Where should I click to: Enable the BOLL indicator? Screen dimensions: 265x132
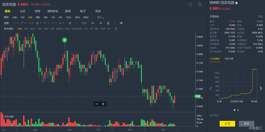pyautogui.click(x=33, y=29)
